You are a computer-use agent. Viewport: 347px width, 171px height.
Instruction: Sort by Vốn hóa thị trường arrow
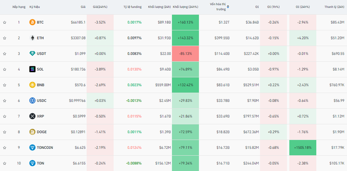tap(228, 7)
